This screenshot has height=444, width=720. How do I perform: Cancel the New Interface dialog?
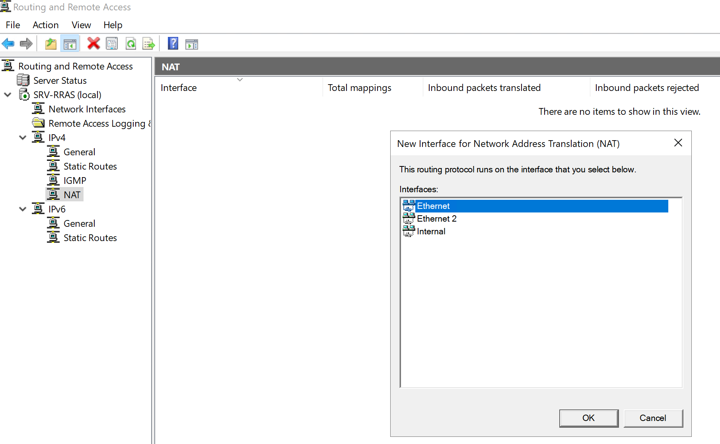coord(653,418)
